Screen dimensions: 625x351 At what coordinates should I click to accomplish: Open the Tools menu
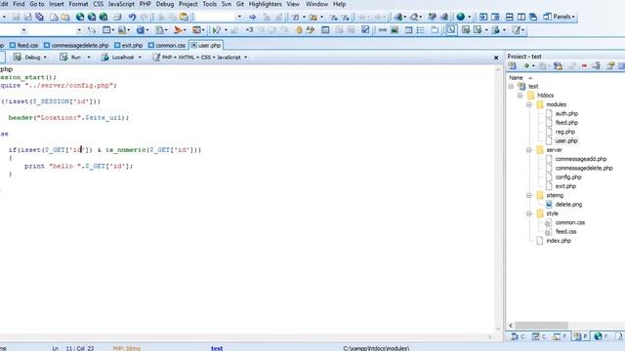[x=210, y=4]
